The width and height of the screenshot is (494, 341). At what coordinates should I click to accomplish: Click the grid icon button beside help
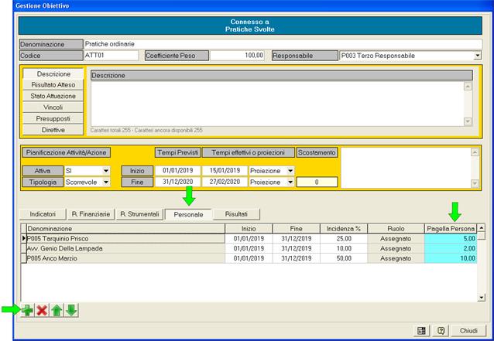point(420,330)
